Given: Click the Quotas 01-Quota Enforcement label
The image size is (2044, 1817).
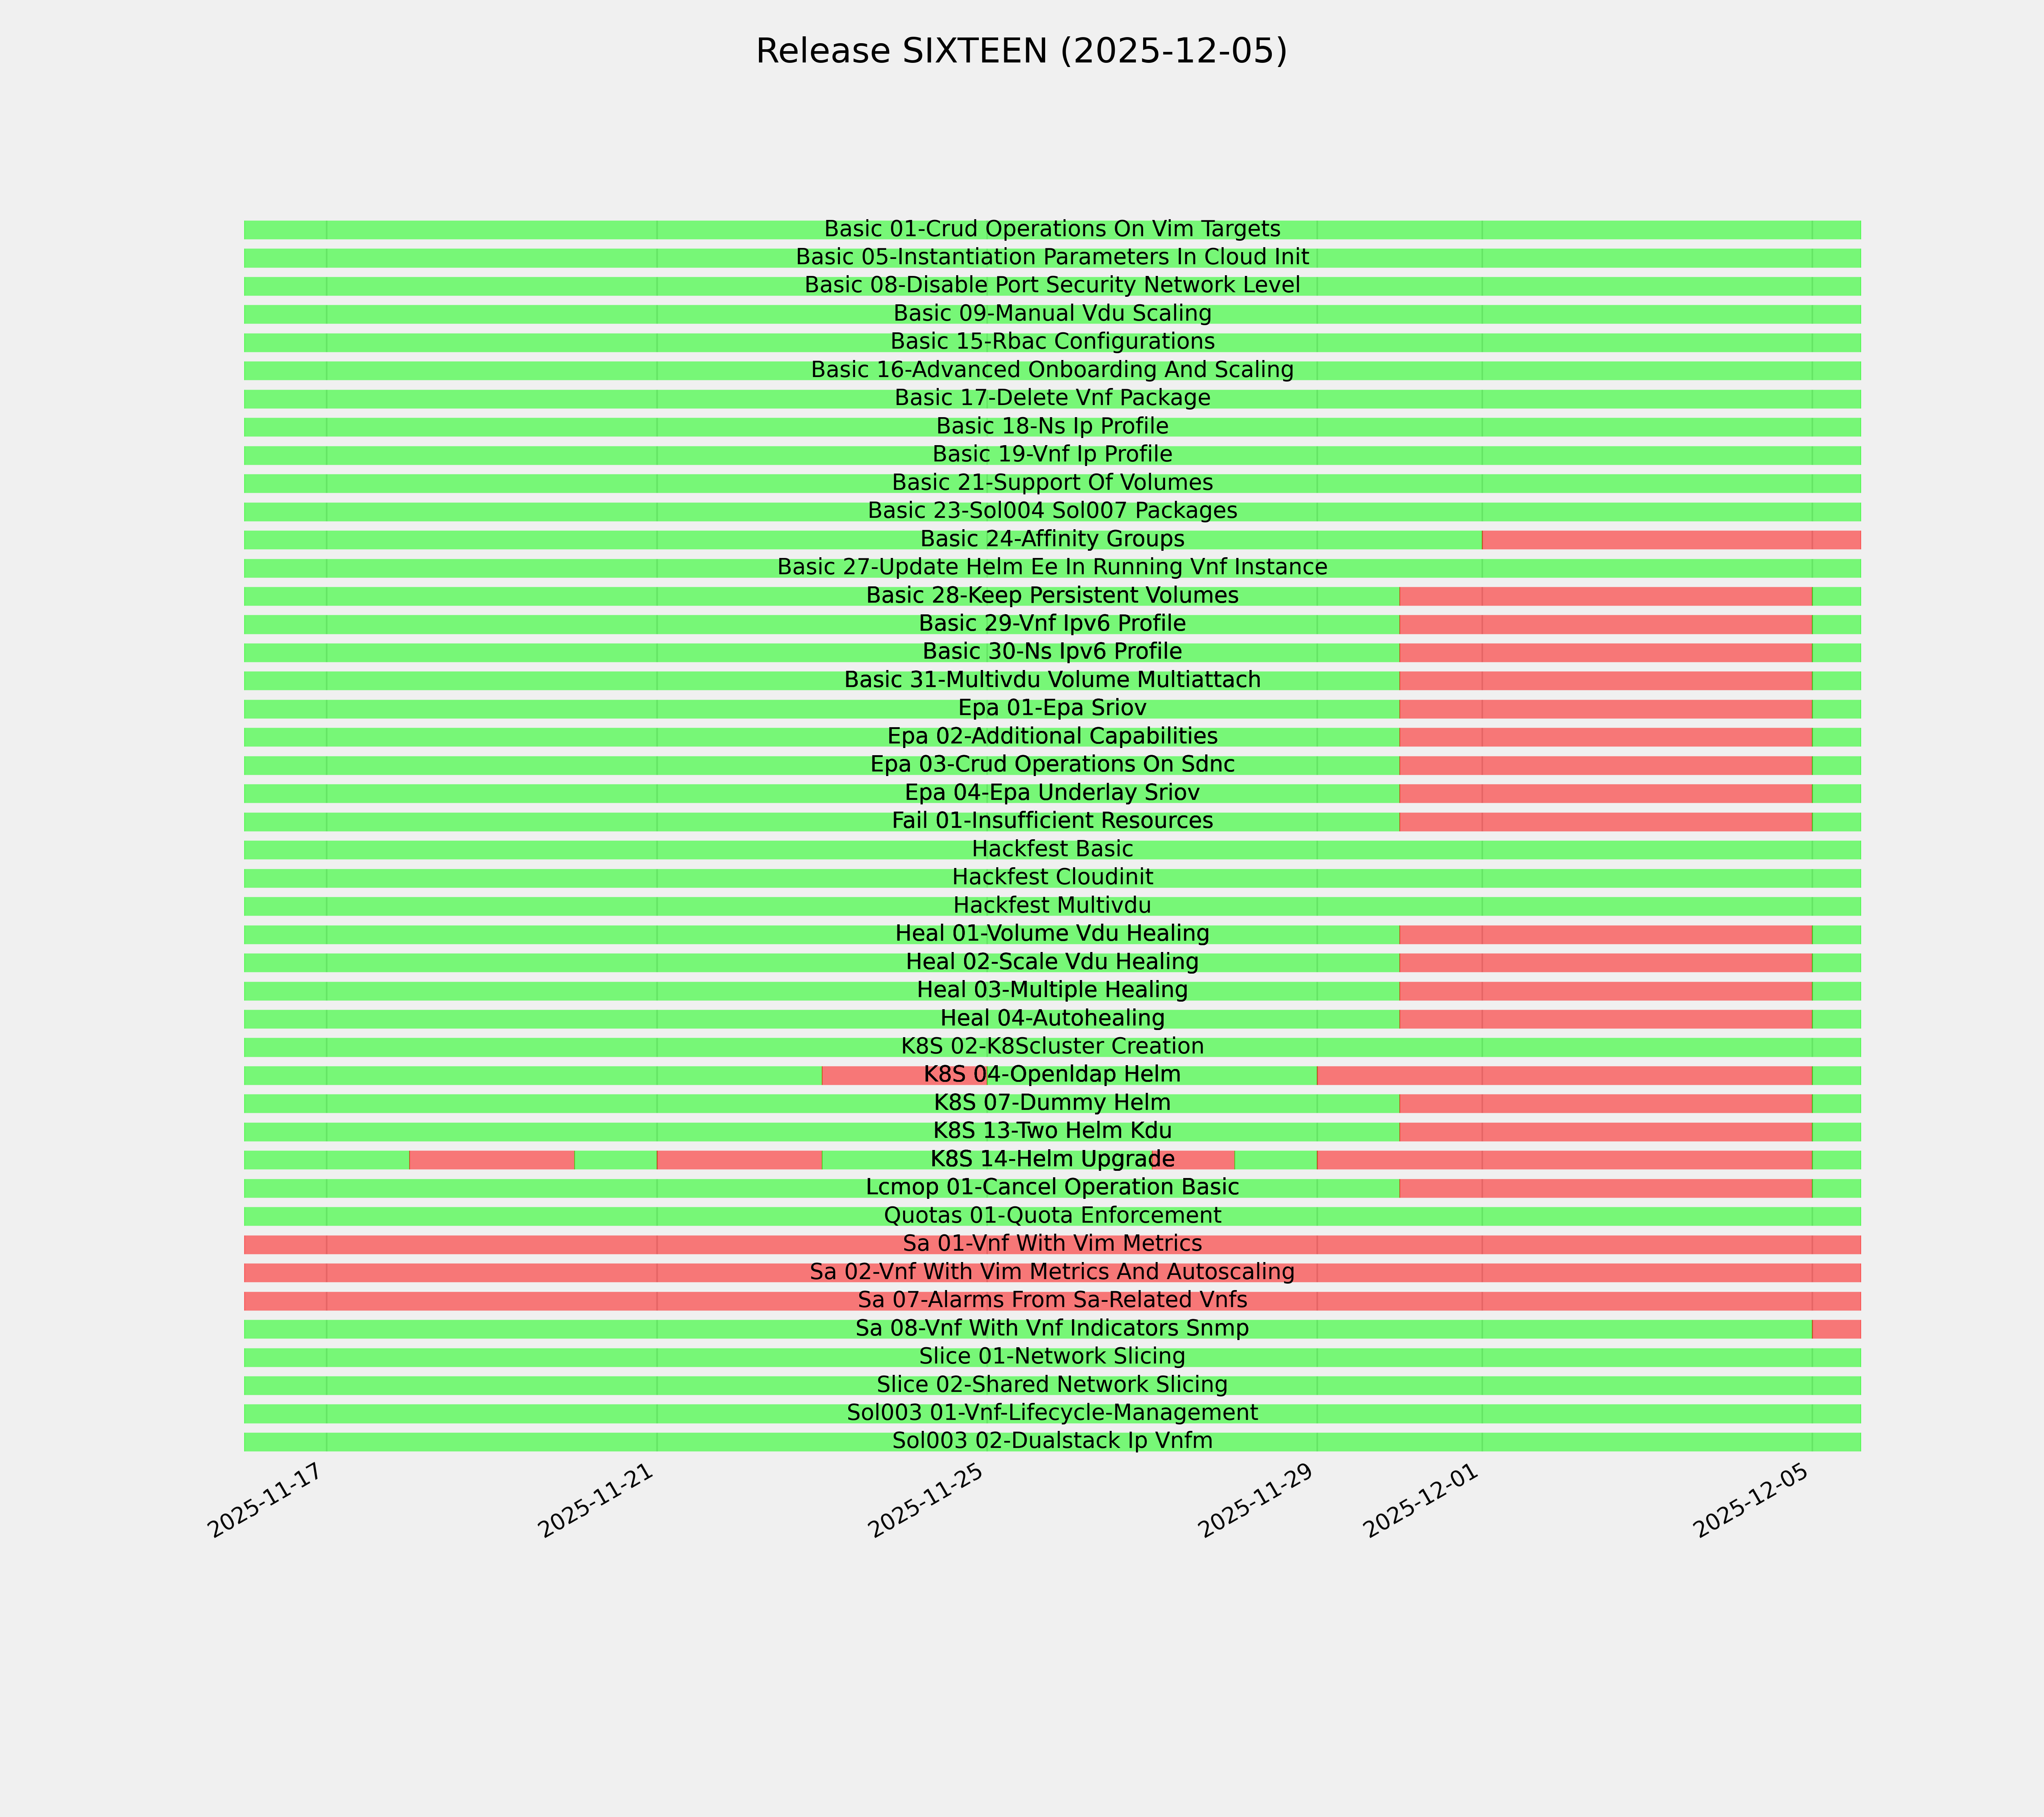Looking at the screenshot, I should click(x=1052, y=1216).
